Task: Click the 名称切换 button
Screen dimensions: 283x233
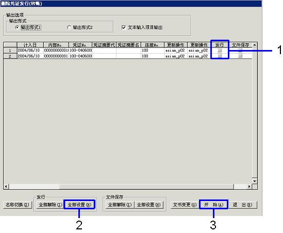Action: click(x=18, y=205)
